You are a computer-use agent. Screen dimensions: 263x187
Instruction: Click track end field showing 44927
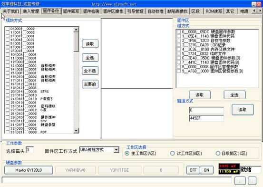pyautogui.click(x=206, y=118)
